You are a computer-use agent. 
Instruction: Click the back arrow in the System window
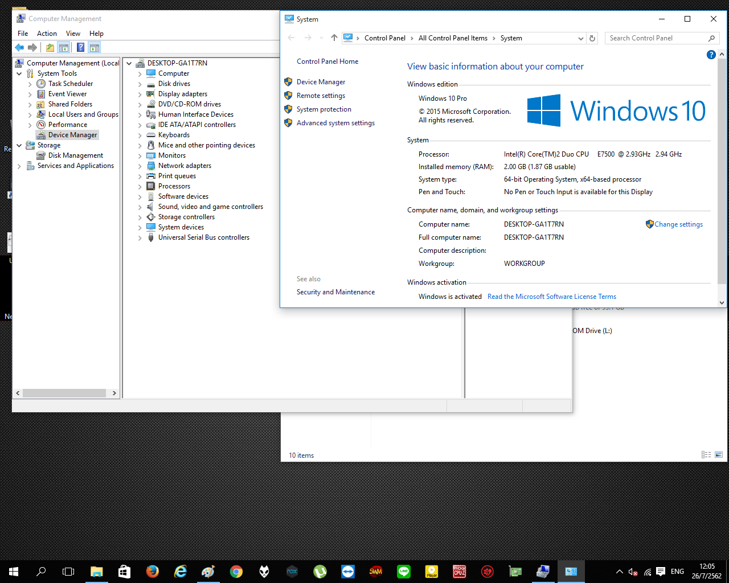pyautogui.click(x=292, y=38)
